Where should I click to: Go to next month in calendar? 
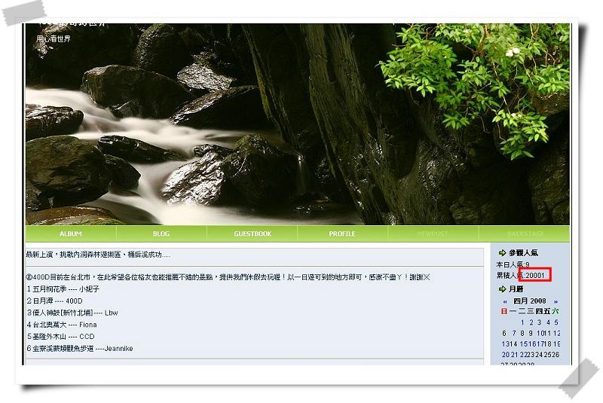(x=556, y=301)
